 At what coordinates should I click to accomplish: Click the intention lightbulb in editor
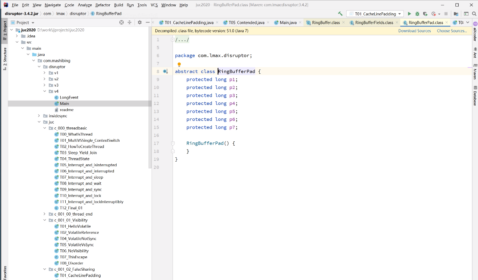(179, 64)
